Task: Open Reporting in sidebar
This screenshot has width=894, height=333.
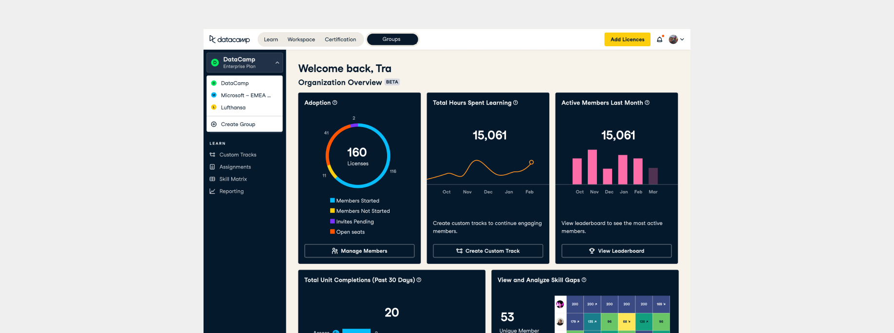Action: pos(231,191)
